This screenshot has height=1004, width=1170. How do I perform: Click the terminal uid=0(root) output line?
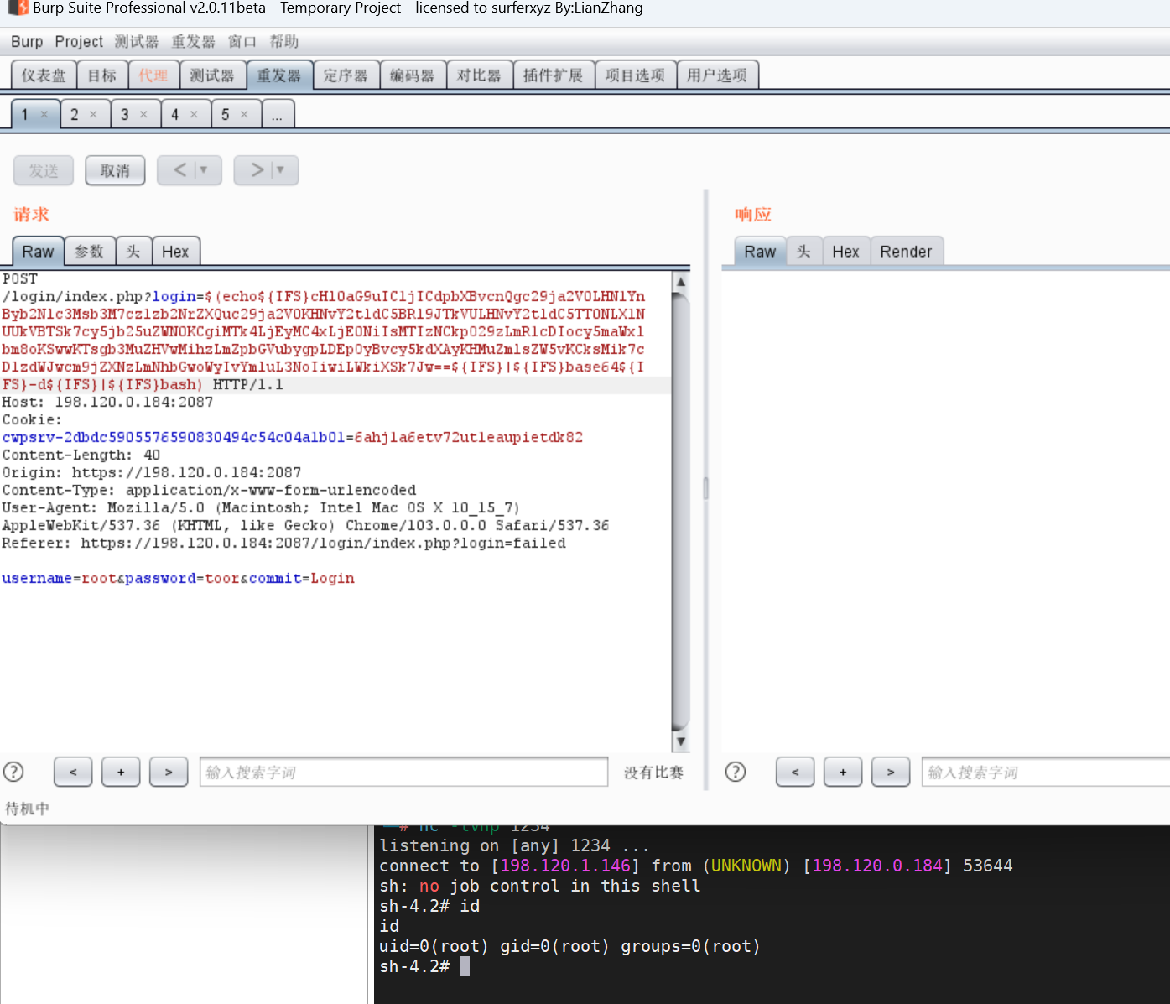point(569,946)
